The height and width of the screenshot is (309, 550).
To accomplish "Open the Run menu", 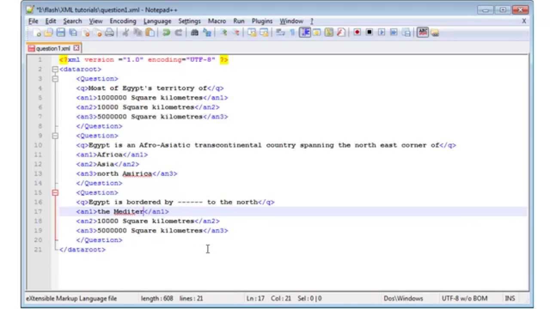I will [x=239, y=21].
